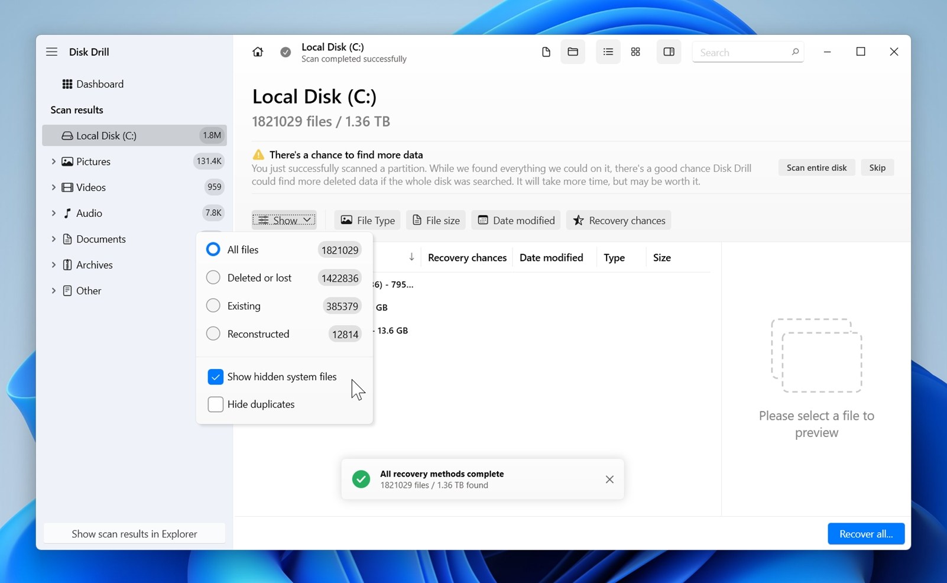
Task: Select the Reconstructed files radio option
Action: pyautogui.click(x=213, y=333)
